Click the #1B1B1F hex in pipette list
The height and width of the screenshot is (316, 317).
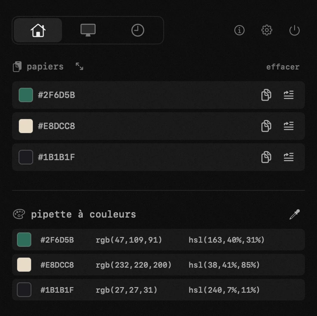57,290
